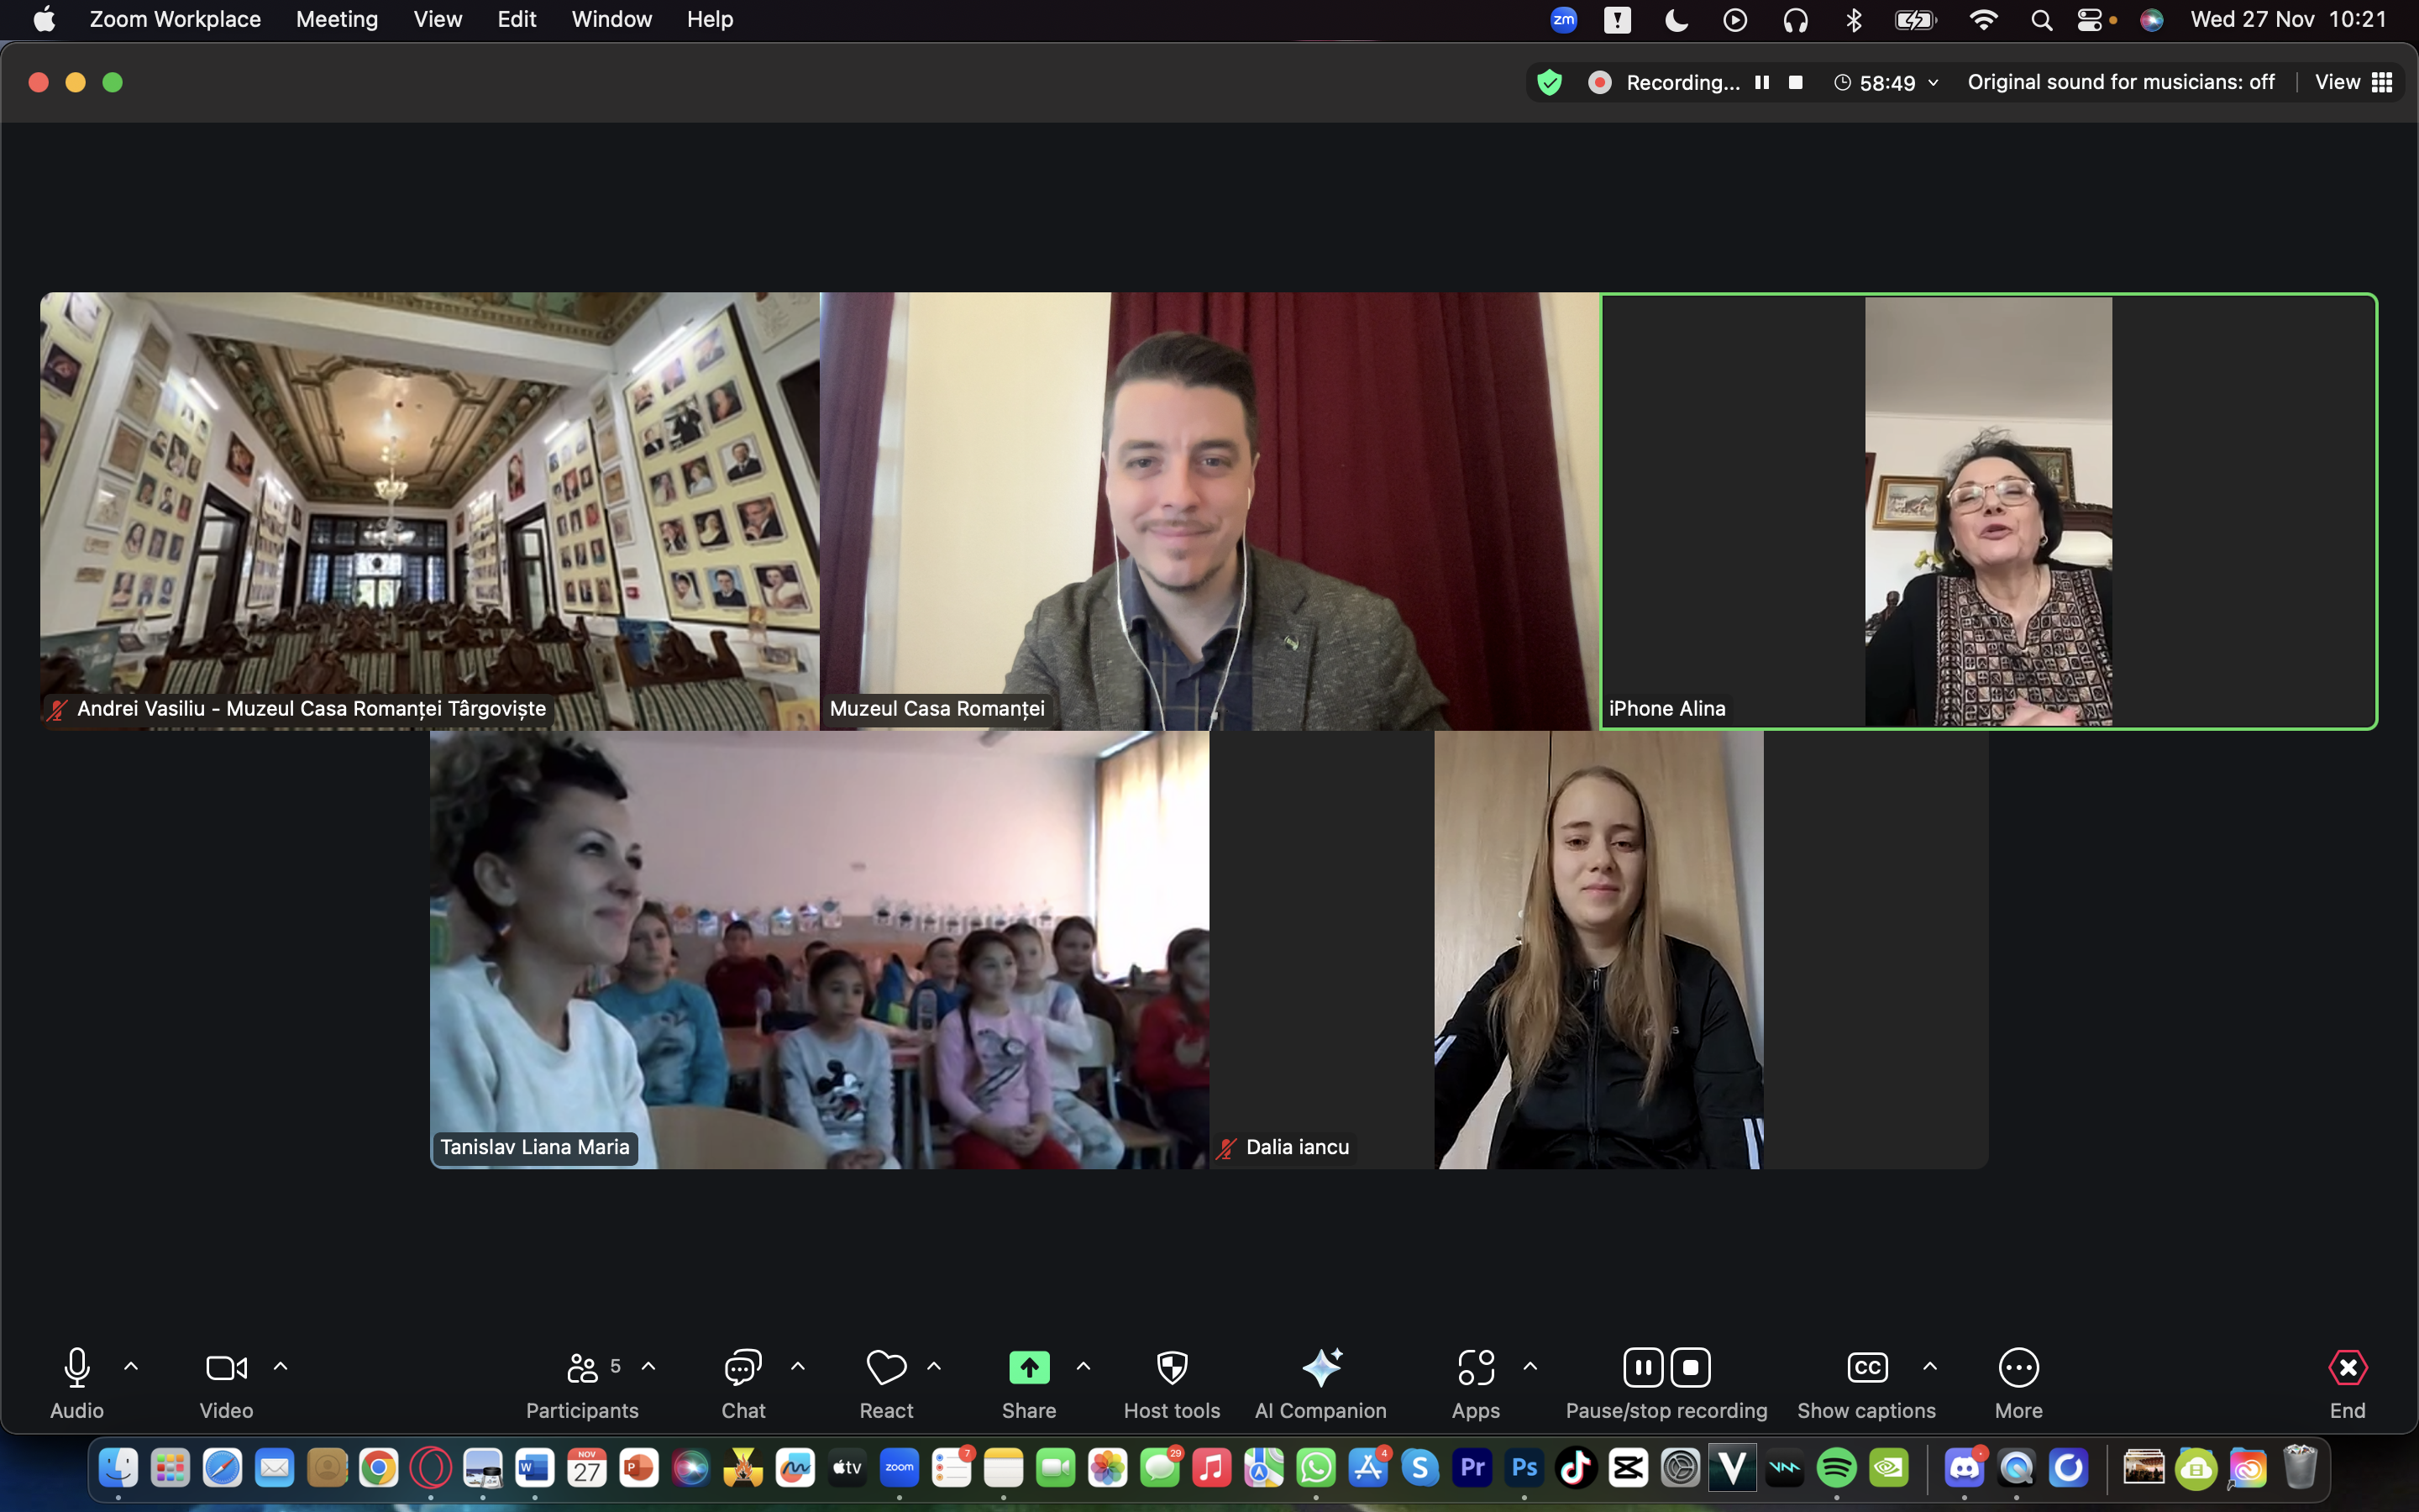This screenshot has width=2419, height=1512.
Task: Click Original sound for musicians: off
Action: pyautogui.click(x=2120, y=82)
